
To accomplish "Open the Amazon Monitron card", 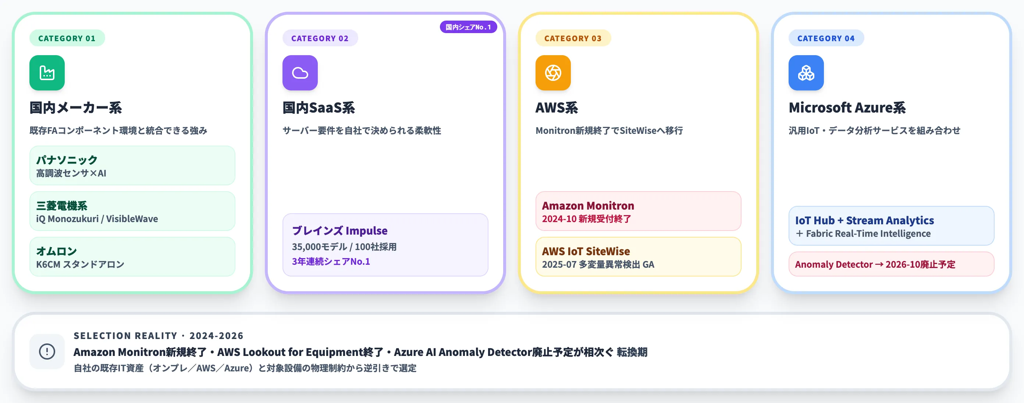I will pos(639,211).
